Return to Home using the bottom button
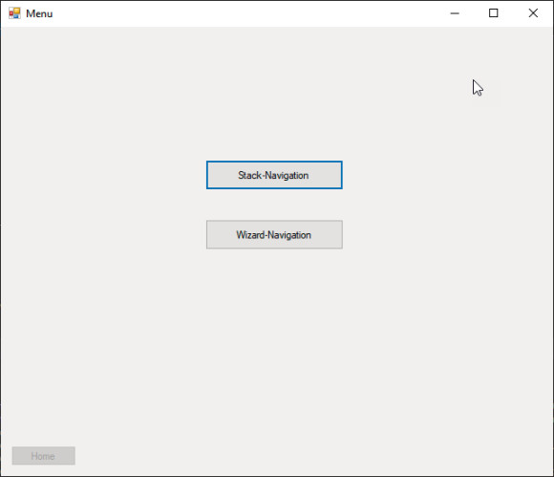This screenshot has height=477, width=554. (x=43, y=456)
